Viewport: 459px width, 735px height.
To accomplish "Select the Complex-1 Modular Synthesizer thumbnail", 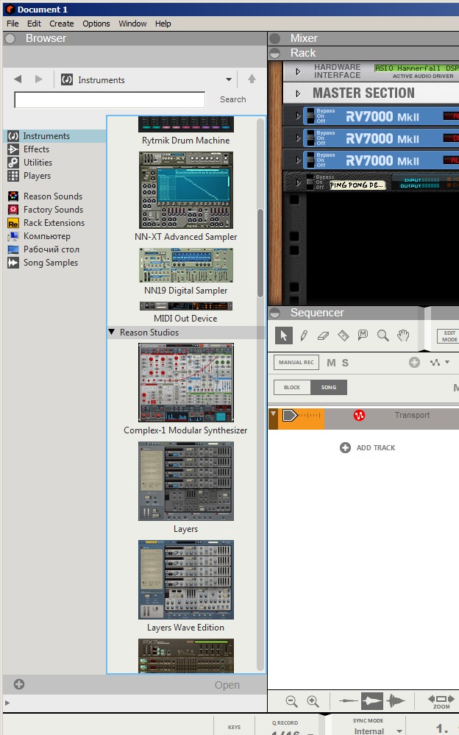I will click(x=185, y=383).
